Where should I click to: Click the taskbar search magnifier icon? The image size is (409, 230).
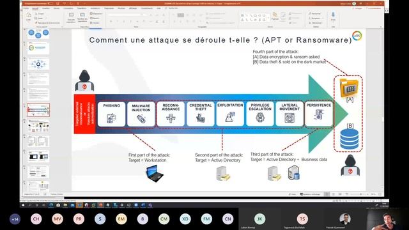tap(30, 205)
